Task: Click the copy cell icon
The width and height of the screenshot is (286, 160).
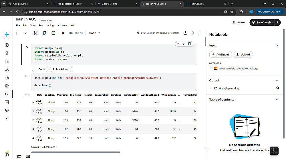Action: 44,33
